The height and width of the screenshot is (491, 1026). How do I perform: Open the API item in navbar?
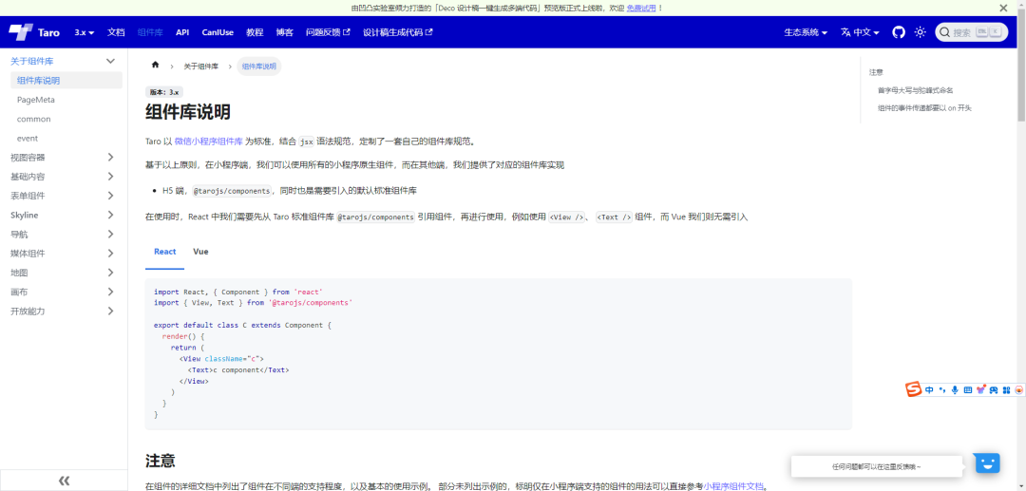click(182, 32)
